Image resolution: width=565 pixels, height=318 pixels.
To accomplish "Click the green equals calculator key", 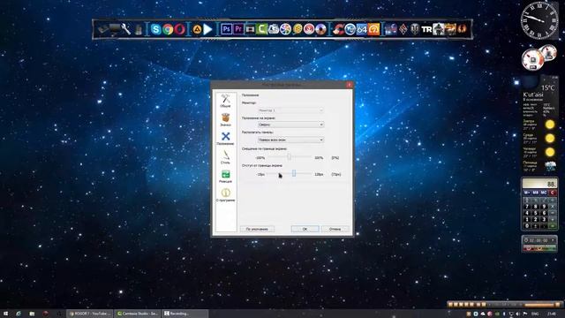I will (x=553, y=226).
